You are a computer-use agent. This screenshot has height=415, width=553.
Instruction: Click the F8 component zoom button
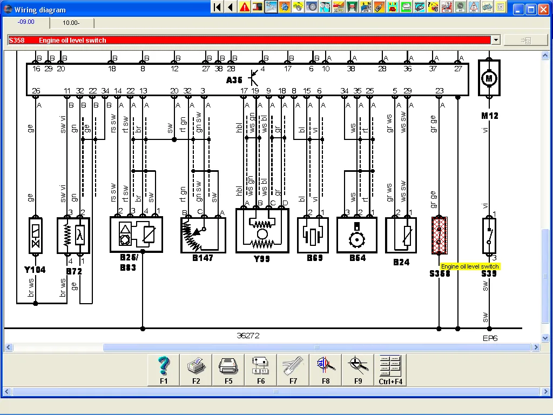[x=326, y=370]
